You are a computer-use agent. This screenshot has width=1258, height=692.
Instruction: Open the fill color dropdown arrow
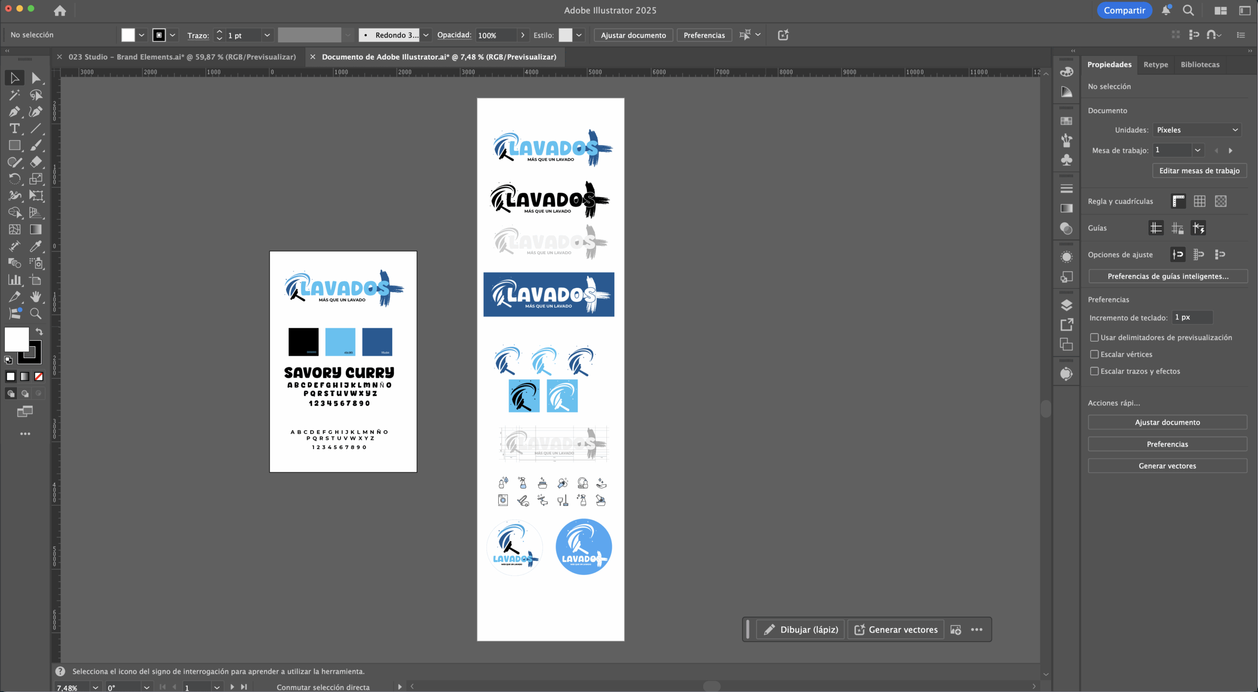[142, 35]
